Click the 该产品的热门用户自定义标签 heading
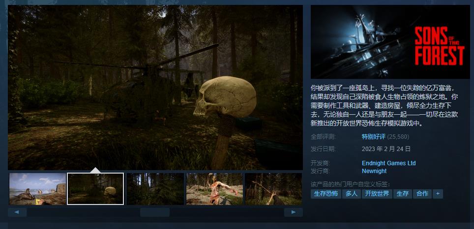This screenshot has height=229, width=474. coord(350,184)
